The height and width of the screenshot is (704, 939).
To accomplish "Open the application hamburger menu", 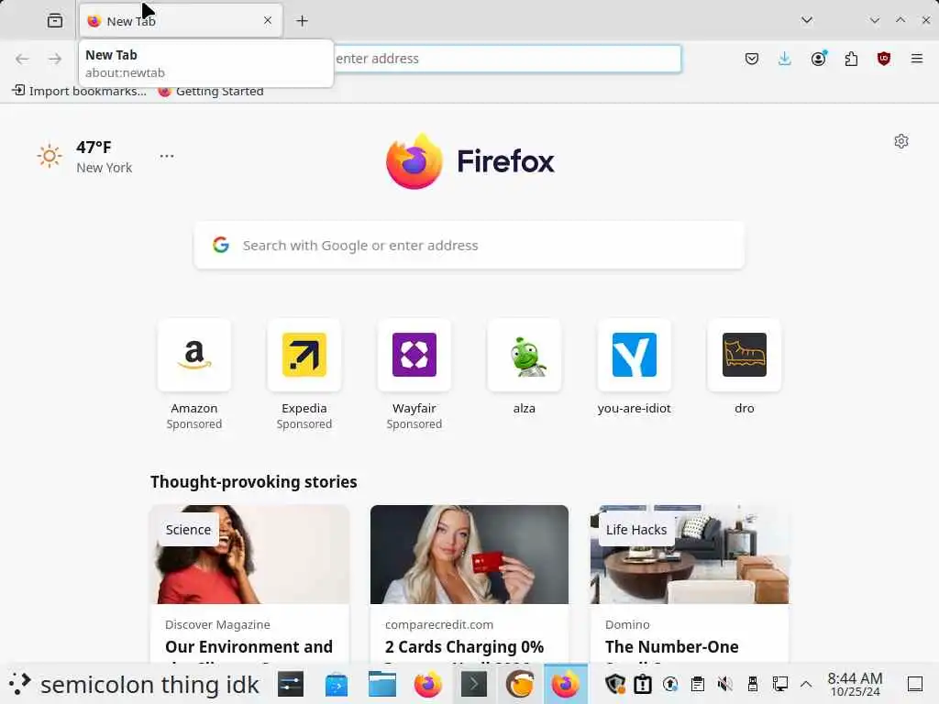I will [917, 59].
